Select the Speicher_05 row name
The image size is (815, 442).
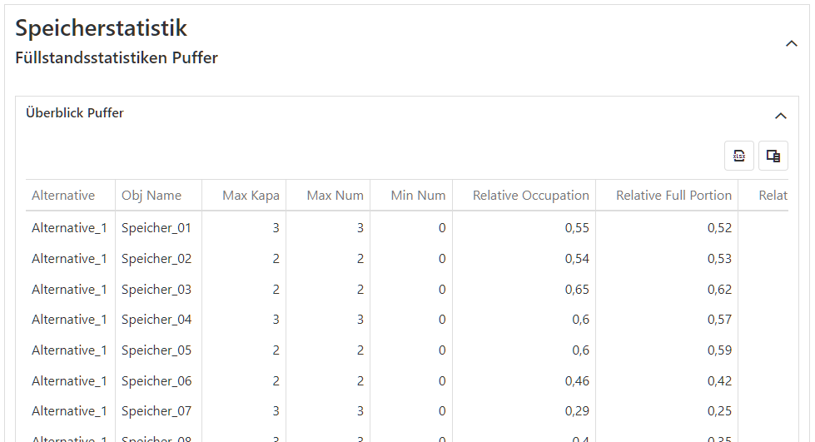(x=157, y=350)
